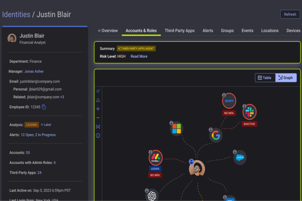This screenshot has width=302, height=201.
Task: Open the Read More link
Action: [139, 56]
